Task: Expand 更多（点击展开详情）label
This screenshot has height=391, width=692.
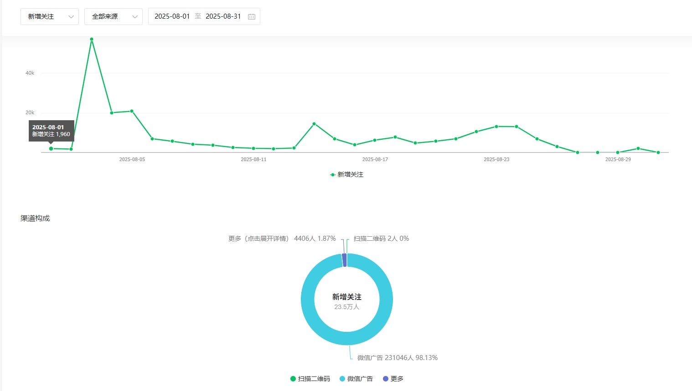Action: coord(282,239)
